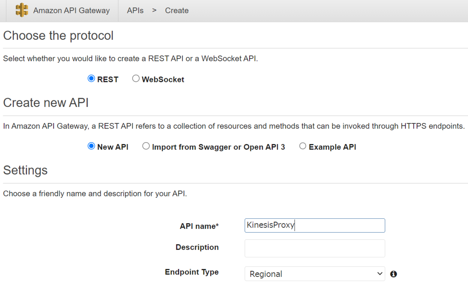Choose the New API radio option
Image resolution: width=468 pixels, height=287 pixels.
coord(91,146)
